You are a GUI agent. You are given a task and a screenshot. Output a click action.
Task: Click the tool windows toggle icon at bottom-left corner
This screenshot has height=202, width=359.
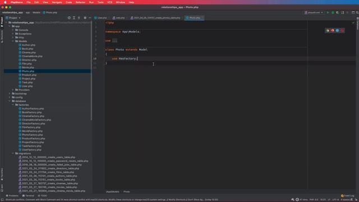tap(2, 200)
